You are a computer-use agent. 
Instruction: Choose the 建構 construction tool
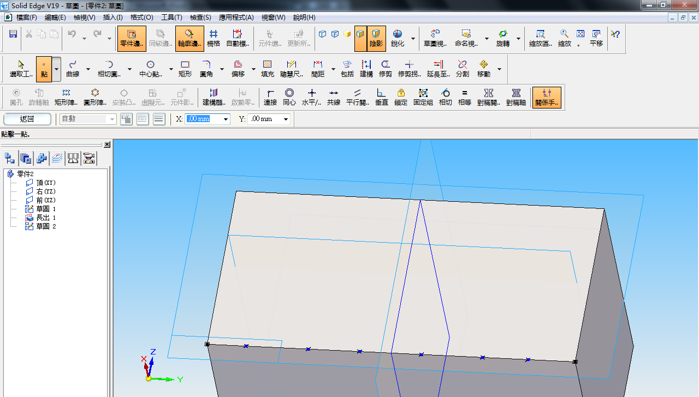(366, 69)
